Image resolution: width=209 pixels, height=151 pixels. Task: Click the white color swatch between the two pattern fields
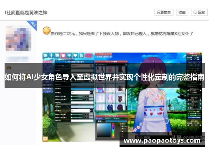tap(82, 103)
